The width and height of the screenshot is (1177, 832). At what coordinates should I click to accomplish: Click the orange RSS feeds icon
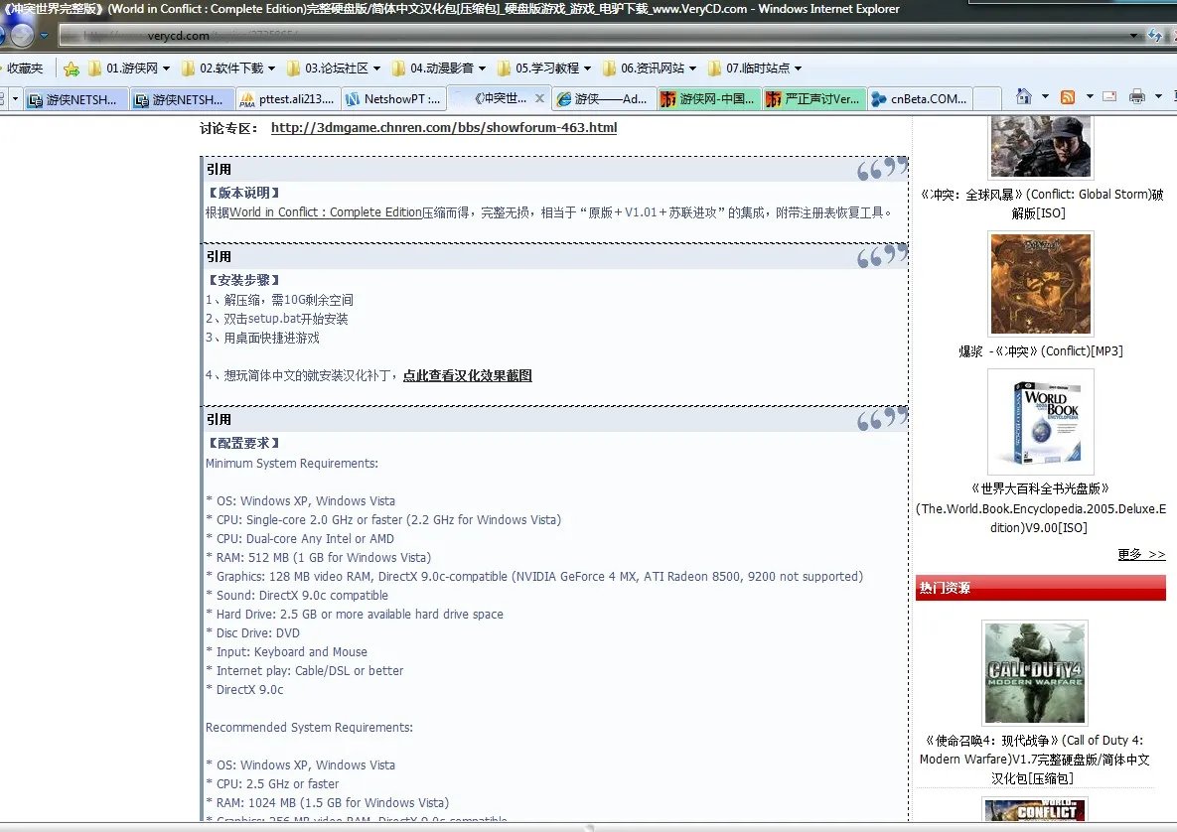coord(1068,97)
